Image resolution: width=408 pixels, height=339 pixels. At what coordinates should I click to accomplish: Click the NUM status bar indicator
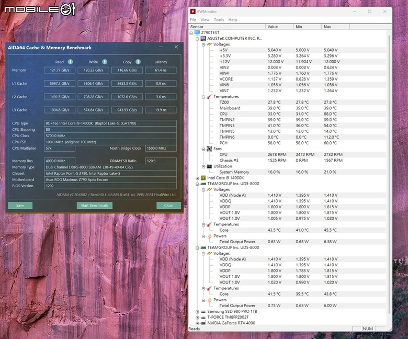[x=367, y=329]
